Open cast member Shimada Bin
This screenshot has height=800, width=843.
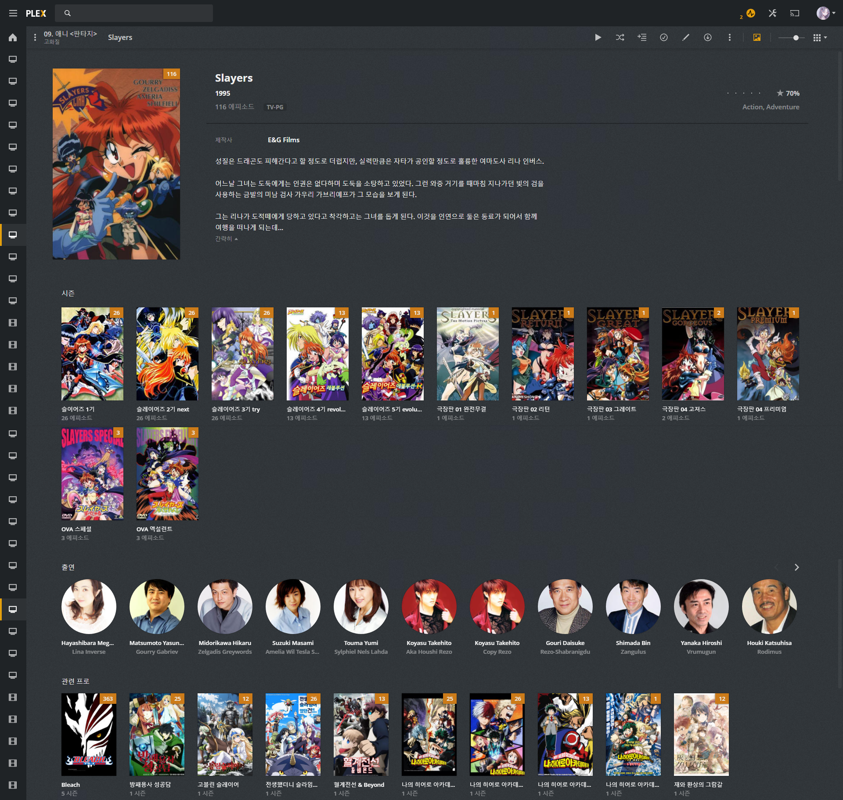[633, 606]
